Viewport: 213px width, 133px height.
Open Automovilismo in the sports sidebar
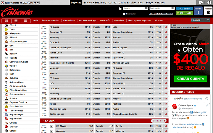pos(20,82)
